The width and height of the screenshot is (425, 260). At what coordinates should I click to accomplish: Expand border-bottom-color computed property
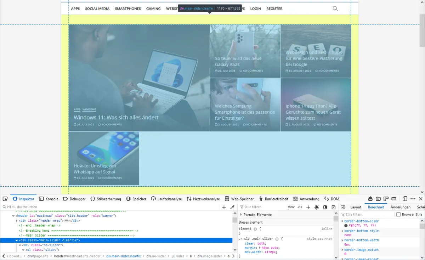pos(342,221)
